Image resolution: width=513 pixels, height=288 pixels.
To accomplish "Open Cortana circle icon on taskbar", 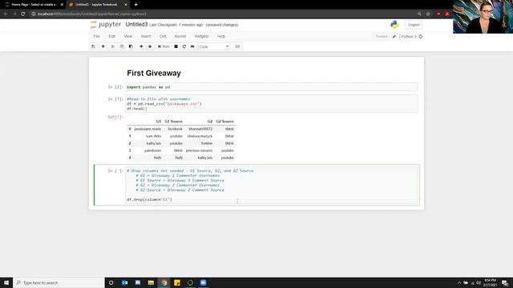I will click(x=111, y=282).
